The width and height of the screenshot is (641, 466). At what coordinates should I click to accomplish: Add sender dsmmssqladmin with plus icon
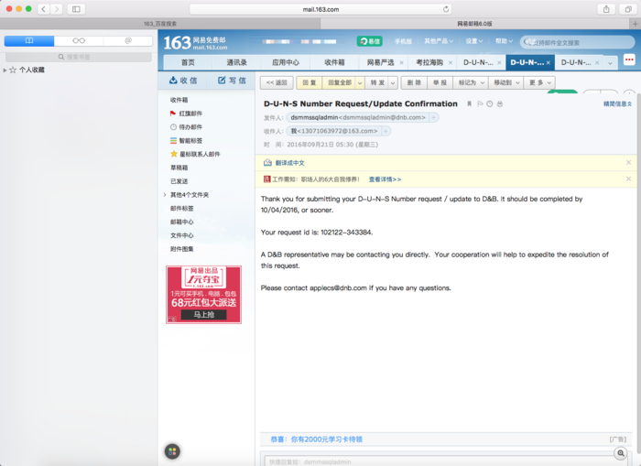pos(433,118)
